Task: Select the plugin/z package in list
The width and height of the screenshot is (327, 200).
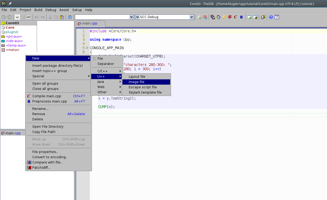Action: click(12, 32)
